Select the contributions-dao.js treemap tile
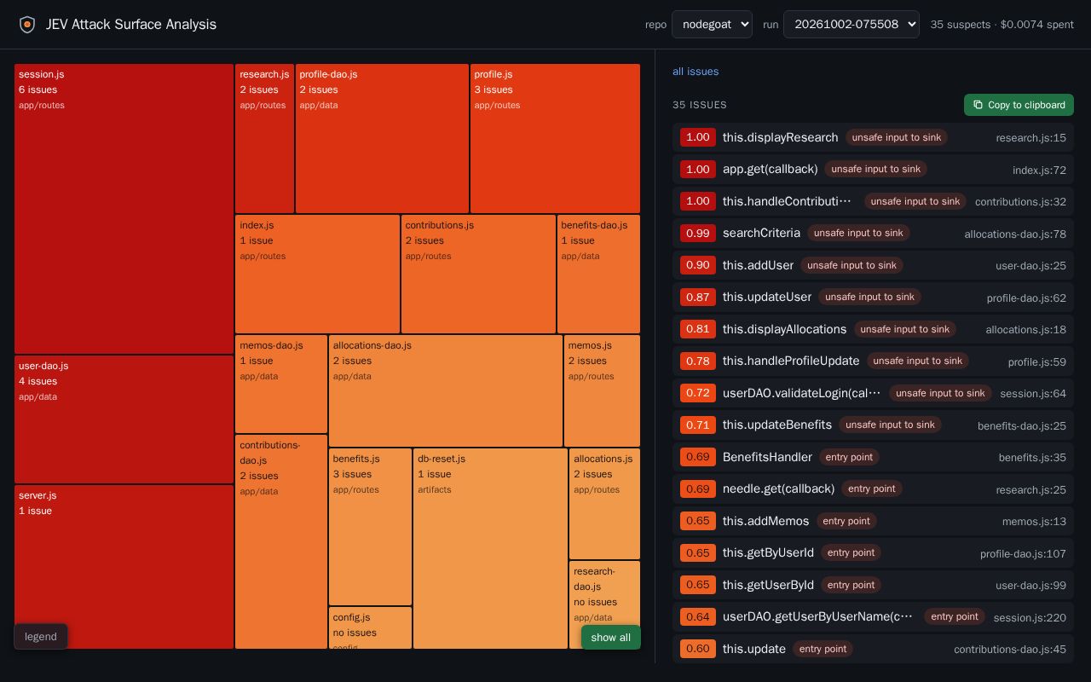The height and width of the screenshot is (682, 1091). click(281, 541)
